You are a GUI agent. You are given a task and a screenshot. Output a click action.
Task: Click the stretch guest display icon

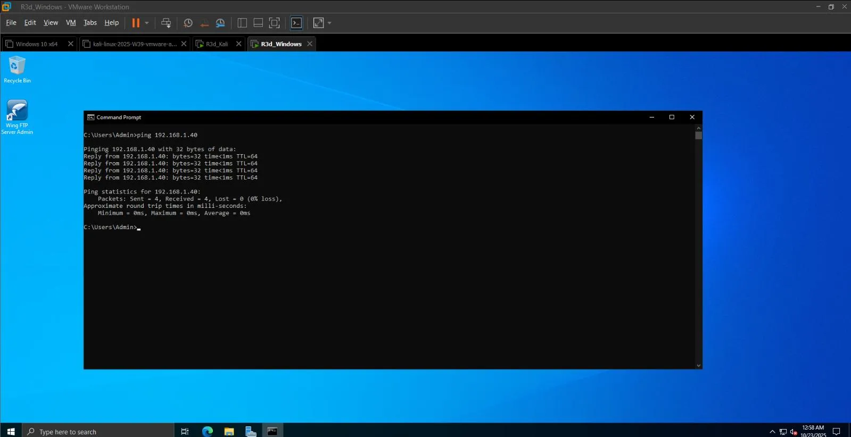(318, 23)
